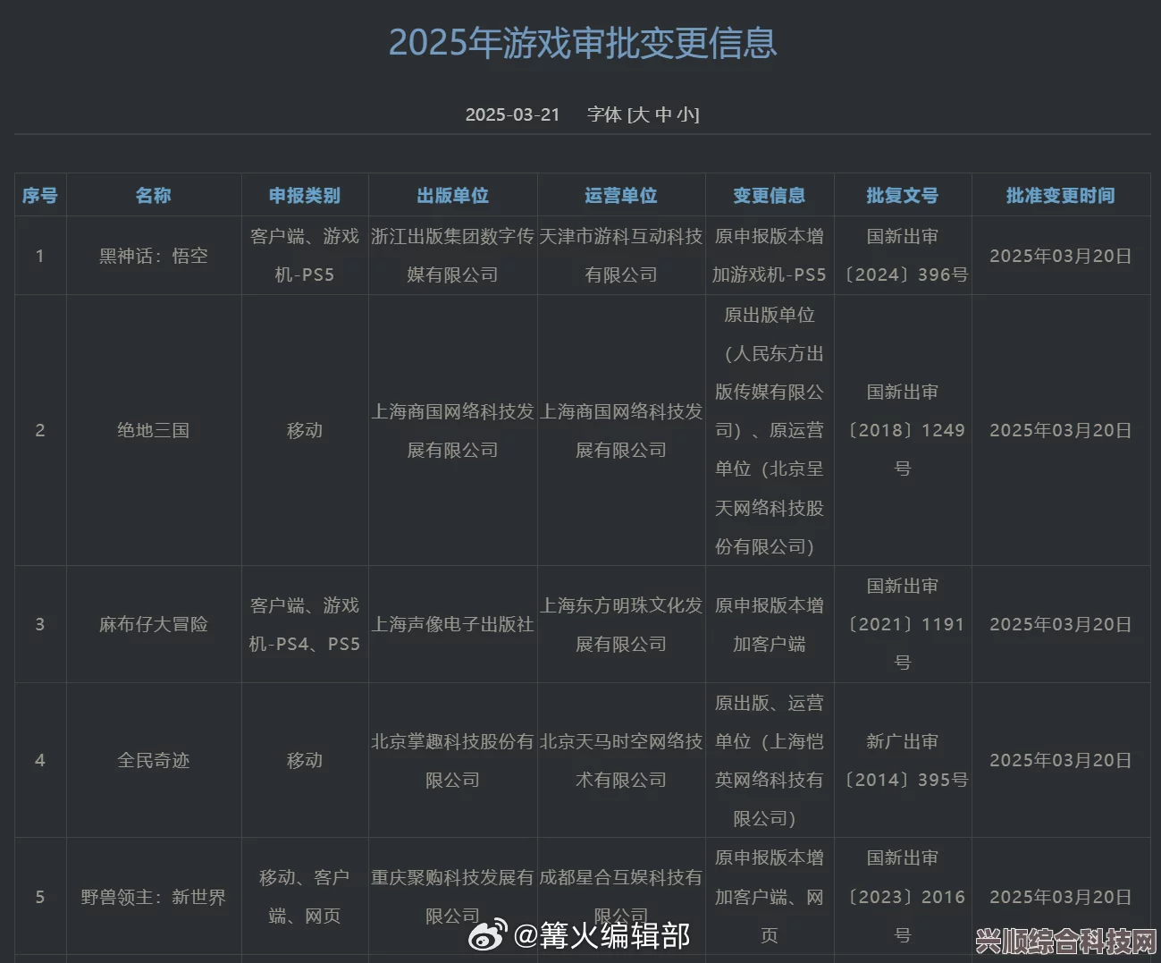1161x963 pixels.
Task: Click category cell 移动、客户端、网页
Action: (x=305, y=897)
